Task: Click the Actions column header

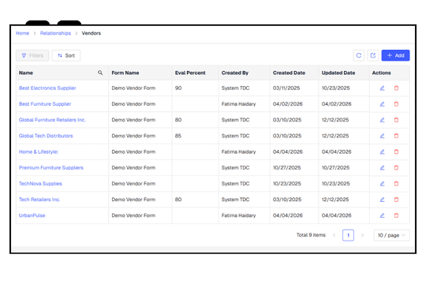Action: pyautogui.click(x=390, y=73)
